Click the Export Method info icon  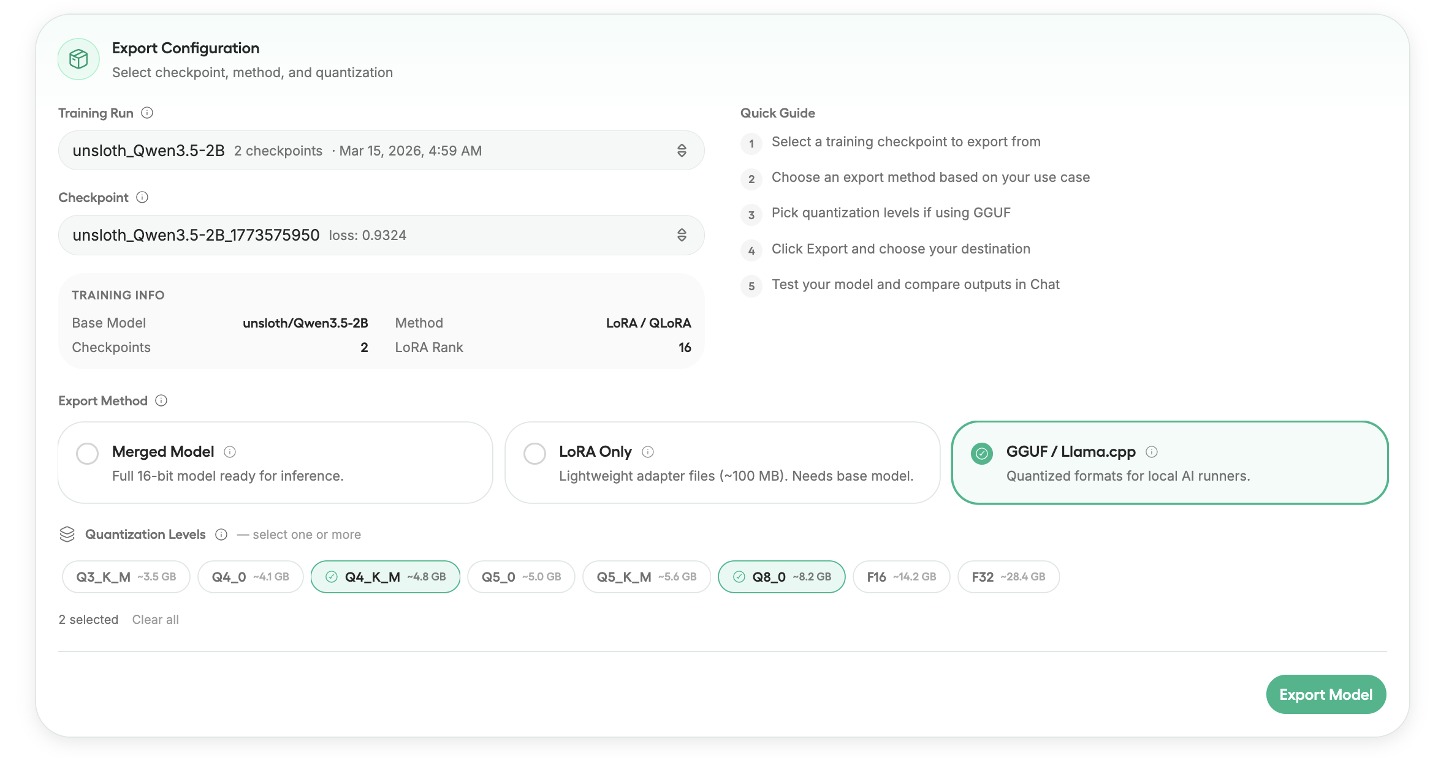pyautogui.click(x=161, y=400)
